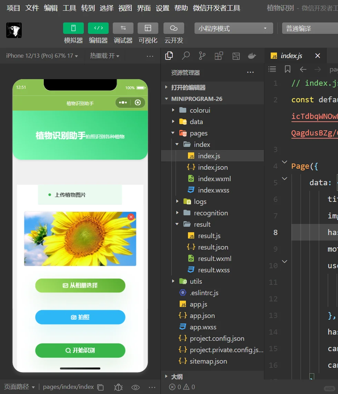This screenshot has height=394, width=338.
Task: Open resource manager more actions menu
Action: pyautogui.click(x=250, y=72)
